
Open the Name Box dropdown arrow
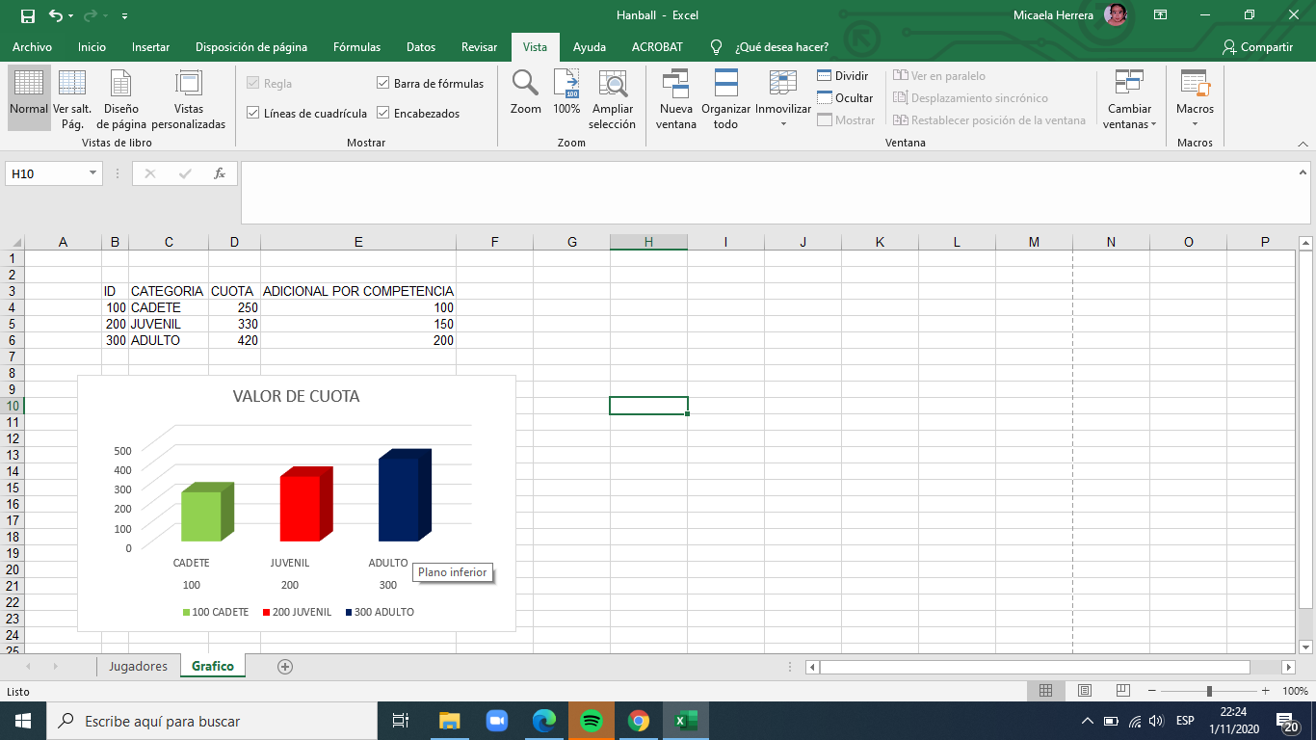93,173
